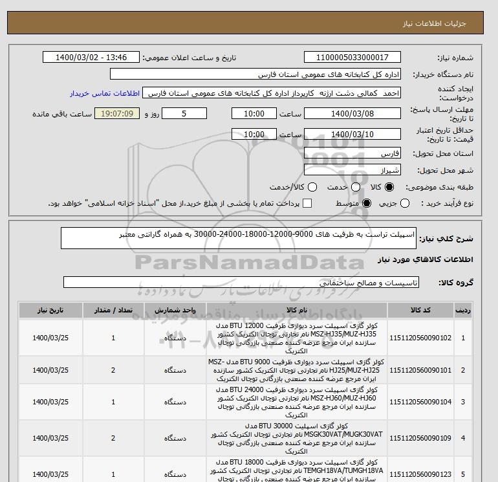The width and height of the screenshot is (498, 482).
Task: Click the need date in row 1
Action: coord(50,338)
